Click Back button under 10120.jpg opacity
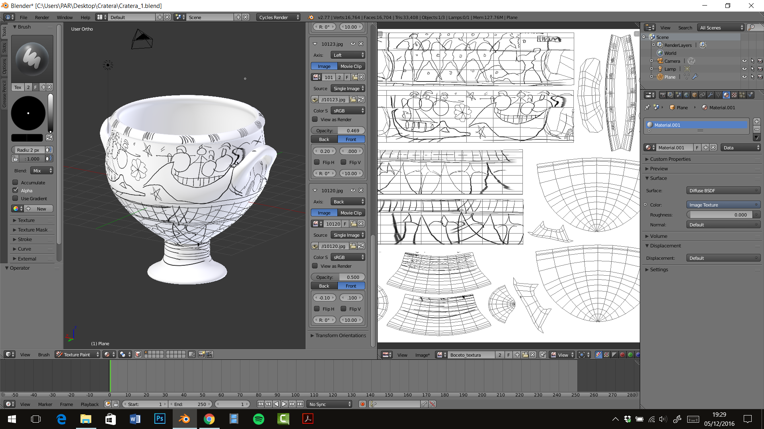The width and height of the screenshot is (764, 429). [324, 286]
